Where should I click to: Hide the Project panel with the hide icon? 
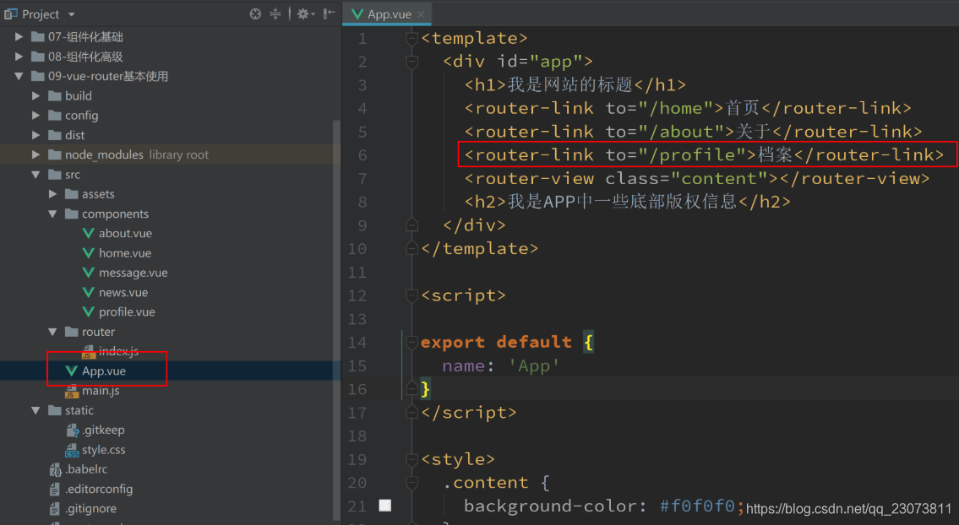pyautogui.click(x=329, y=14)
